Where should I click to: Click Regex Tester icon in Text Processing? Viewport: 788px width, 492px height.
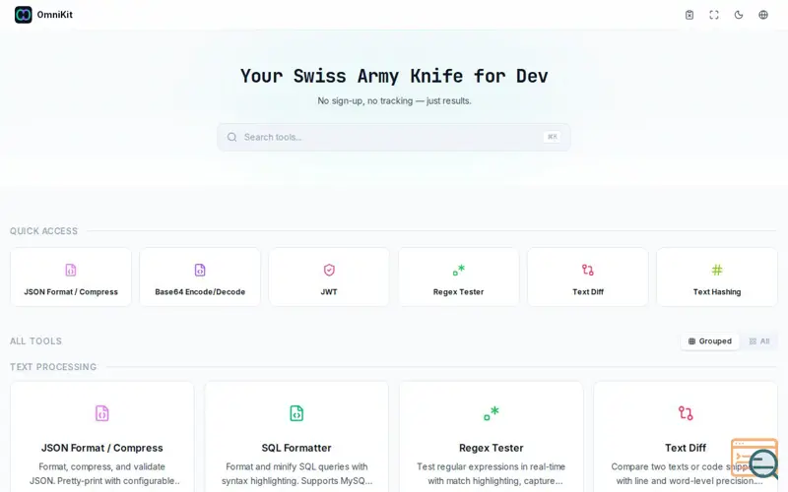491,413
